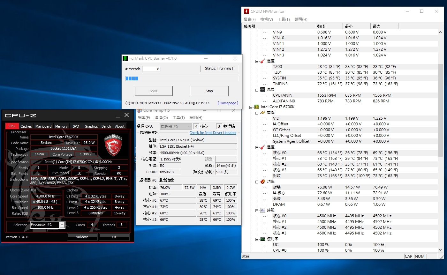
Task: Switch to the Bench tab in CPU-Z
Action: [106, 126]
